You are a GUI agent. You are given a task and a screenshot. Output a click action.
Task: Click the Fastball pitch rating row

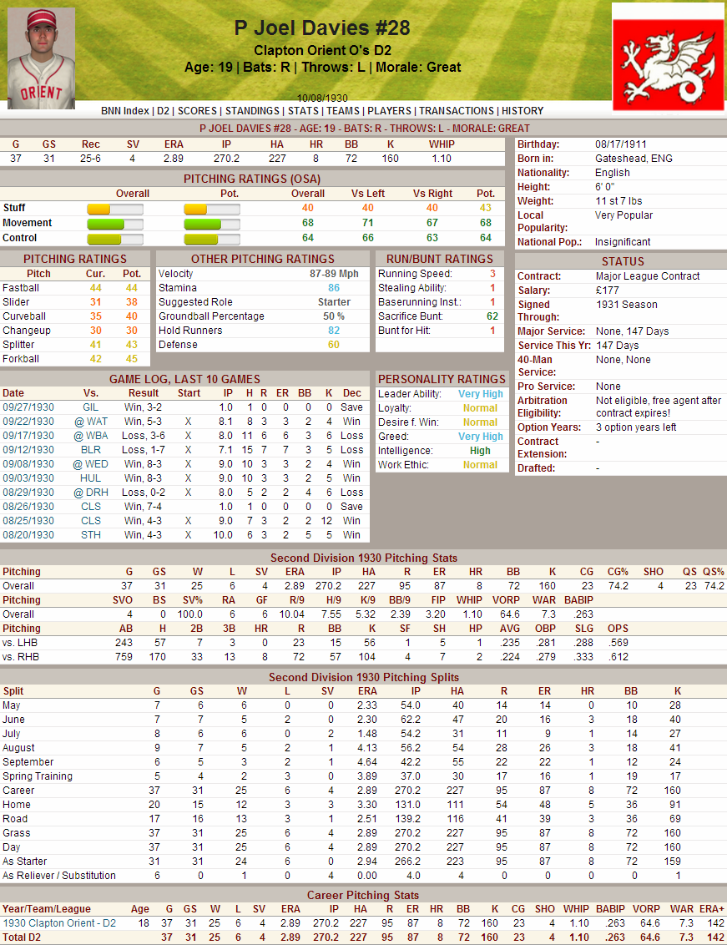tap(74, 288)
